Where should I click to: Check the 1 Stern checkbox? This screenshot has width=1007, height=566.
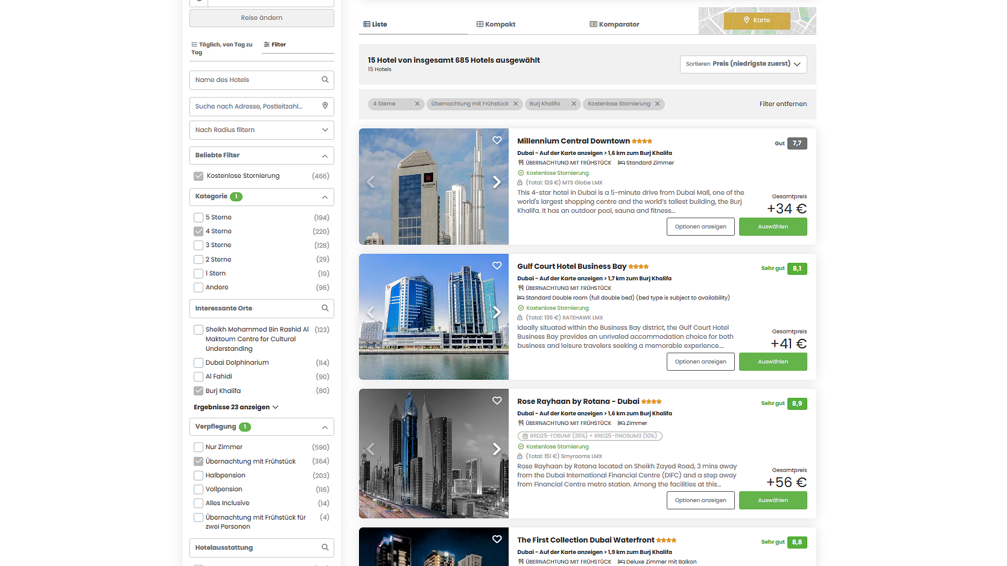pyautogui.click(x=199, y=274)
